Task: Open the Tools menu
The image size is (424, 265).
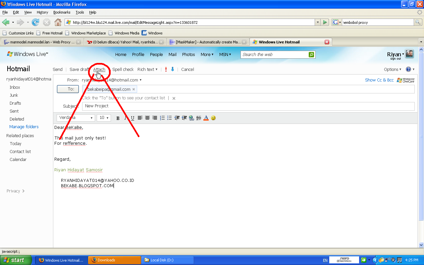Action: tap(80, 12)
